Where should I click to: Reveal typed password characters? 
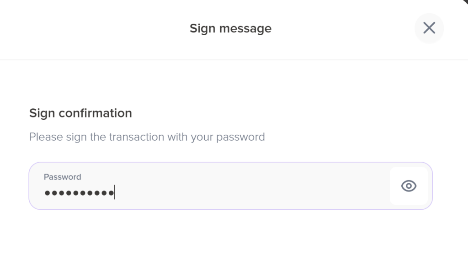tap(409, 186)
